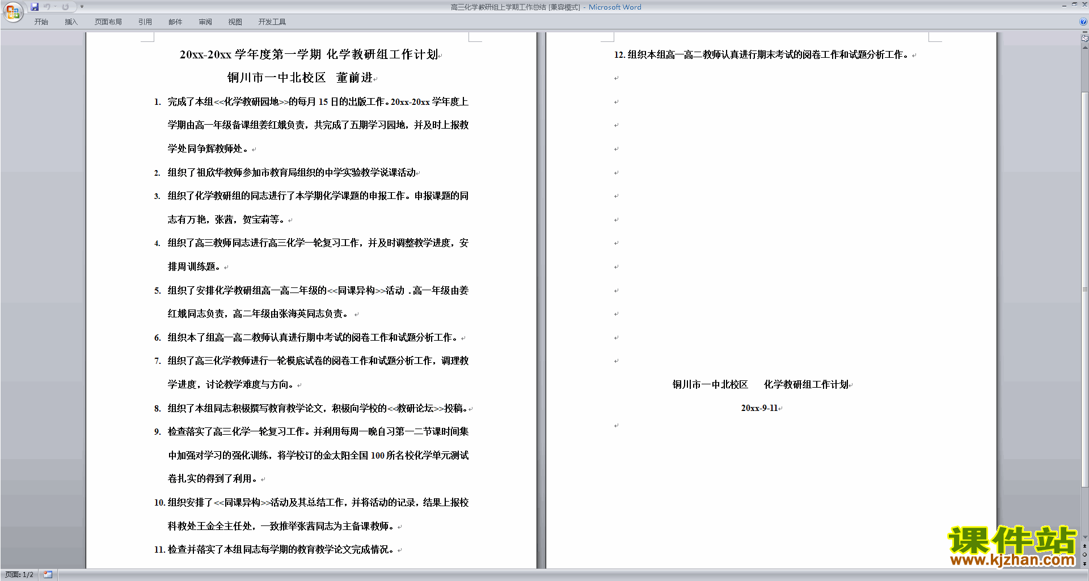Go to the 视图 ribbon tab
The width and height of the screenshot is (1089, 581).
coord(235,22)
